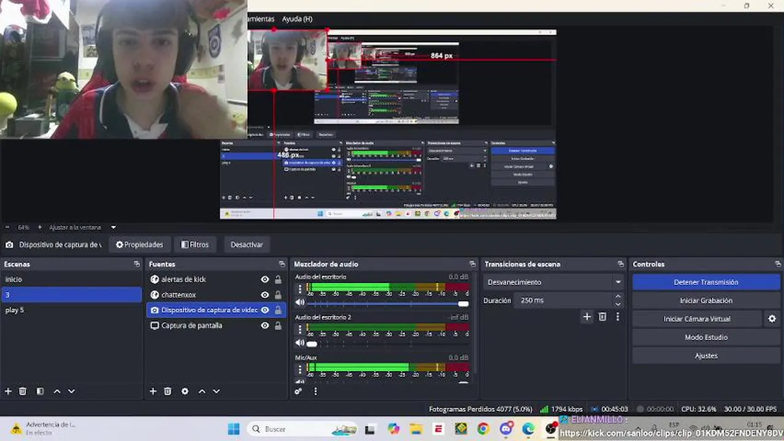Open virtual camera settings gear

click(772, 318)
